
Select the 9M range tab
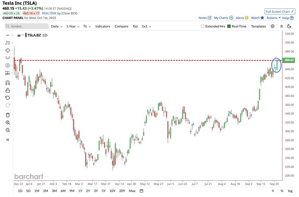pyautogui.click(x=72, y=191)
